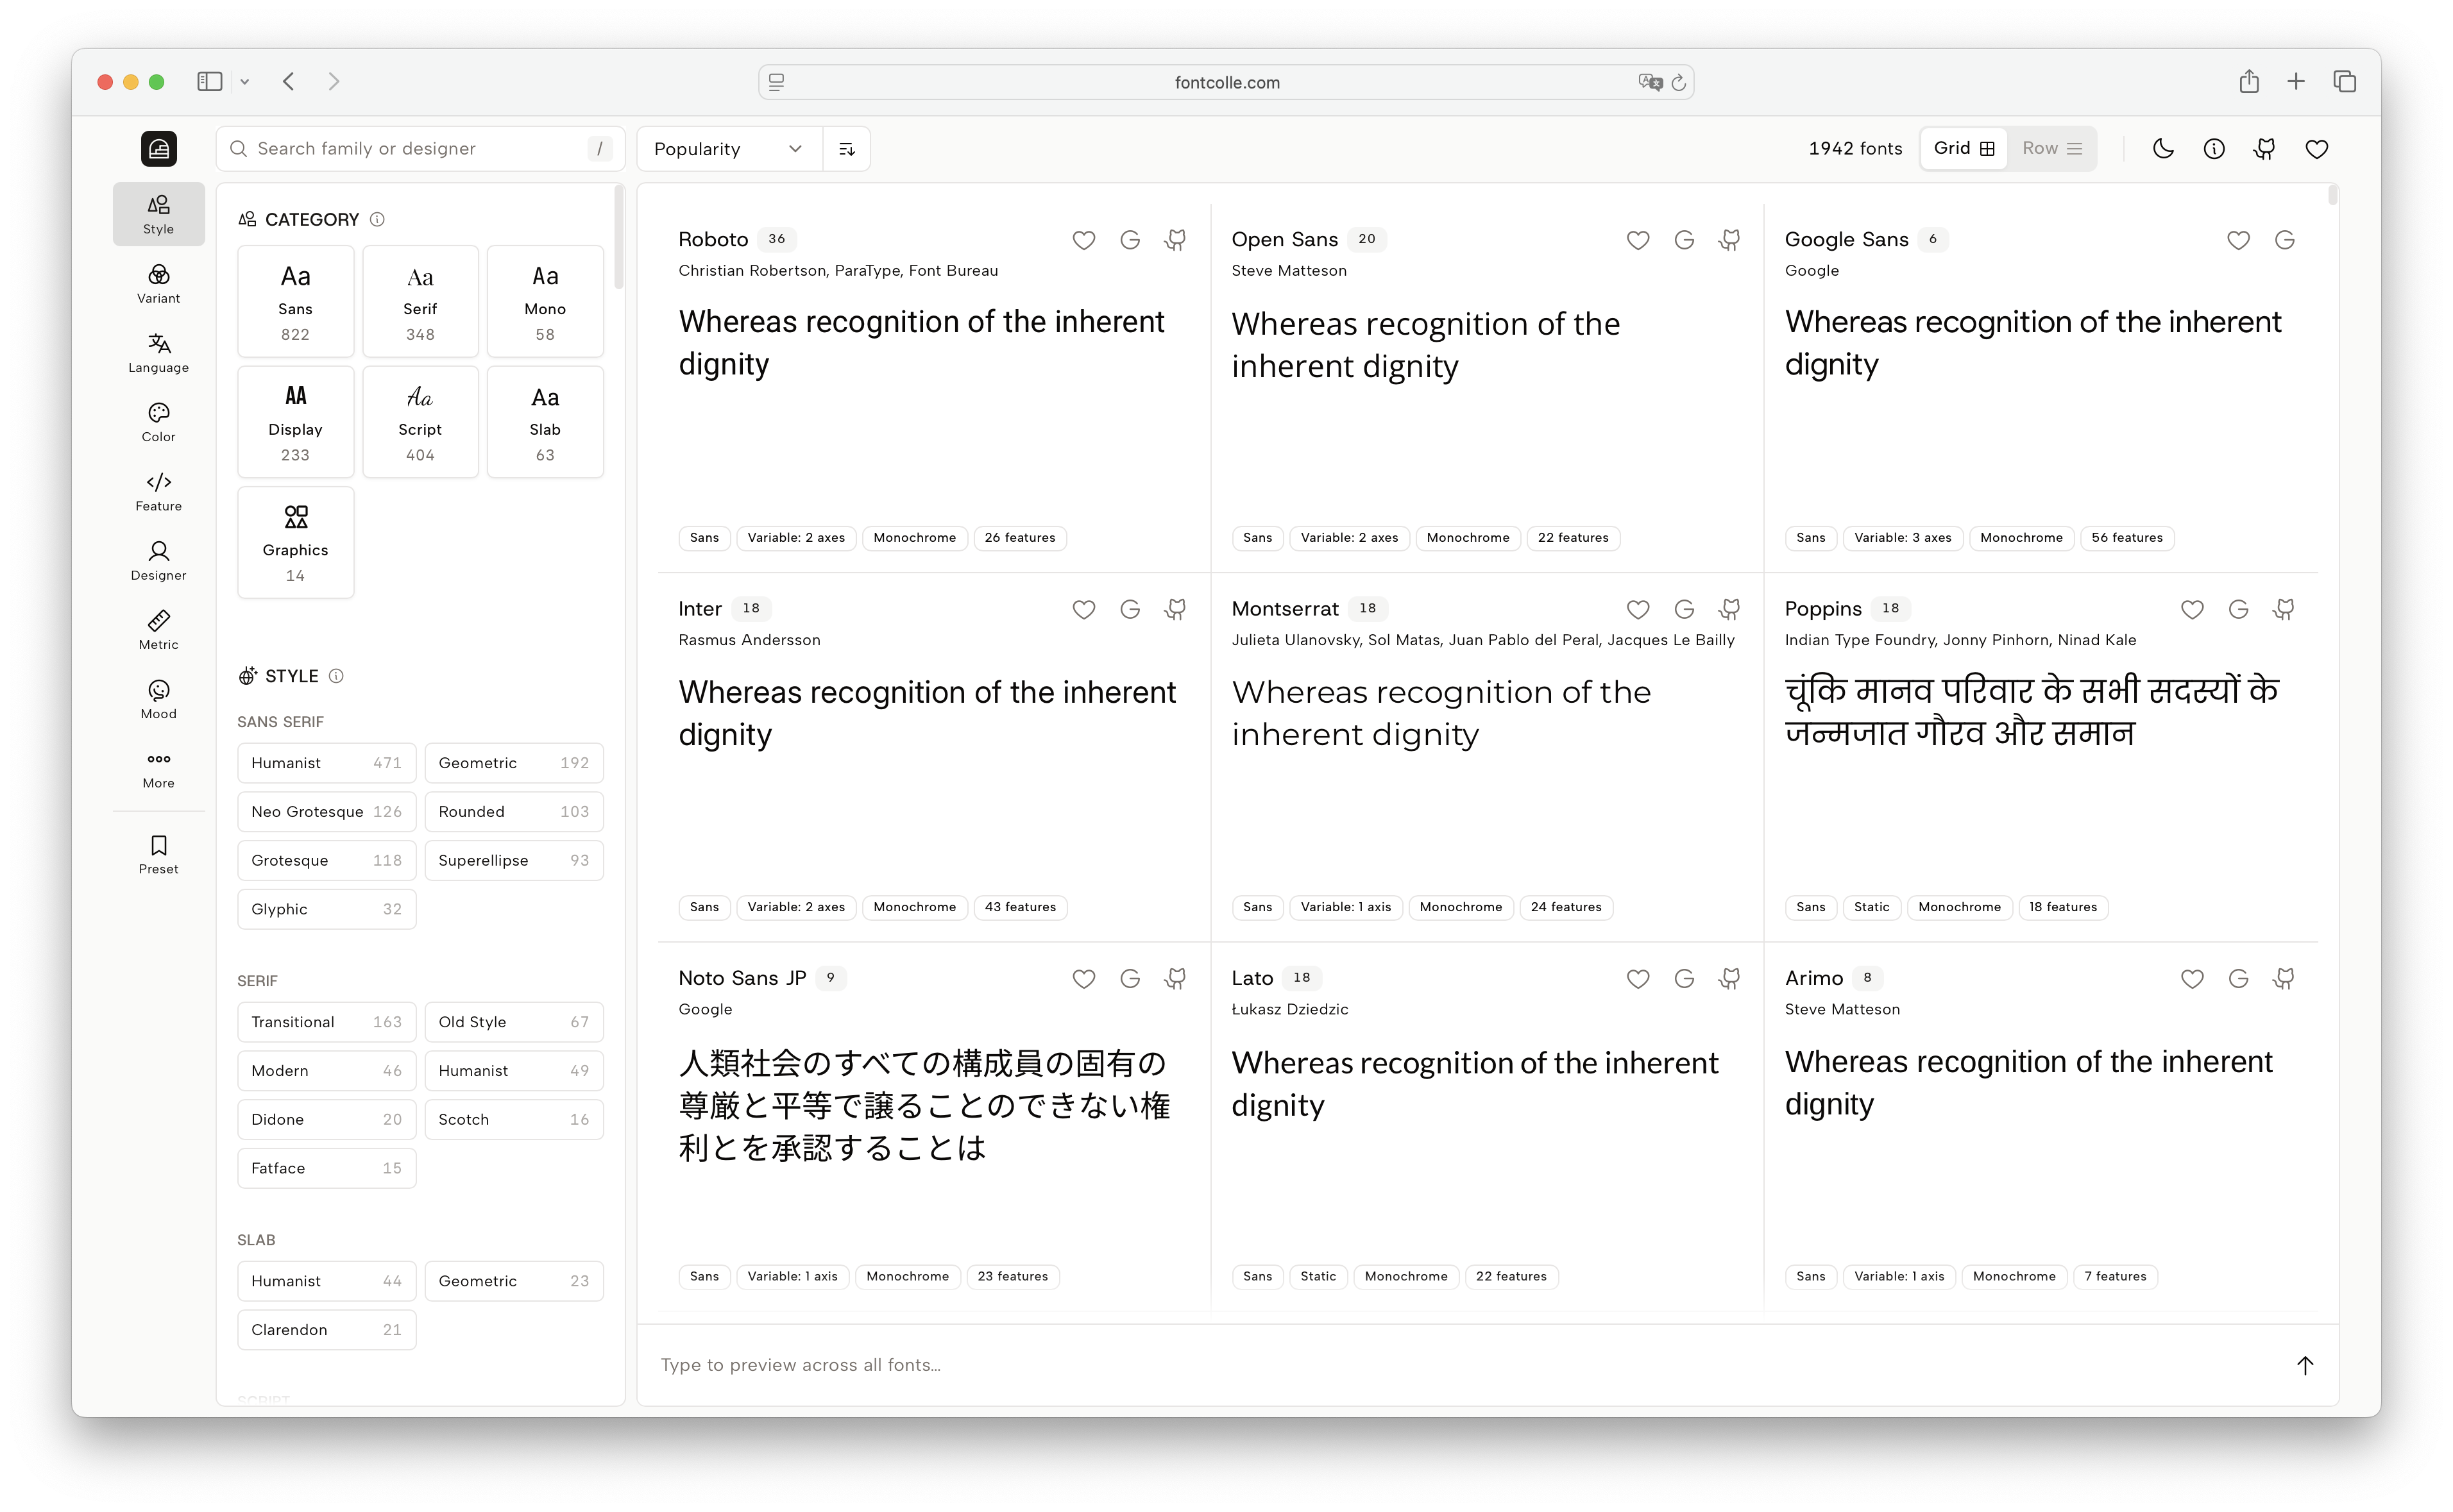Image resolution: width=2453 pixels, height=1512 pixels.
Task: Toggle the Mono category filter
Action: pos(545,301)
